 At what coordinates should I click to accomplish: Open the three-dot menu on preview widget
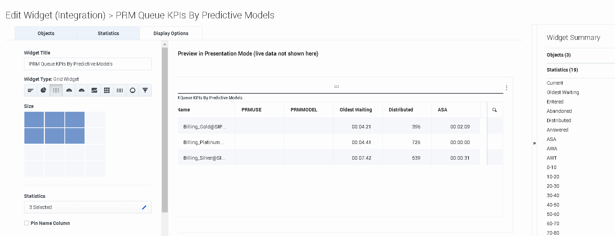506,88
